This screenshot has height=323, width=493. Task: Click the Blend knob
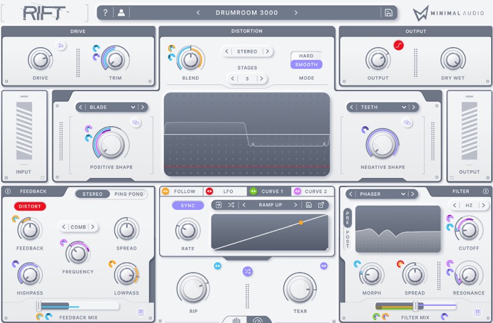190,59
